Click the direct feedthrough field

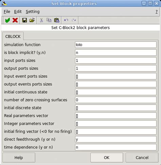tap(116, 139)
